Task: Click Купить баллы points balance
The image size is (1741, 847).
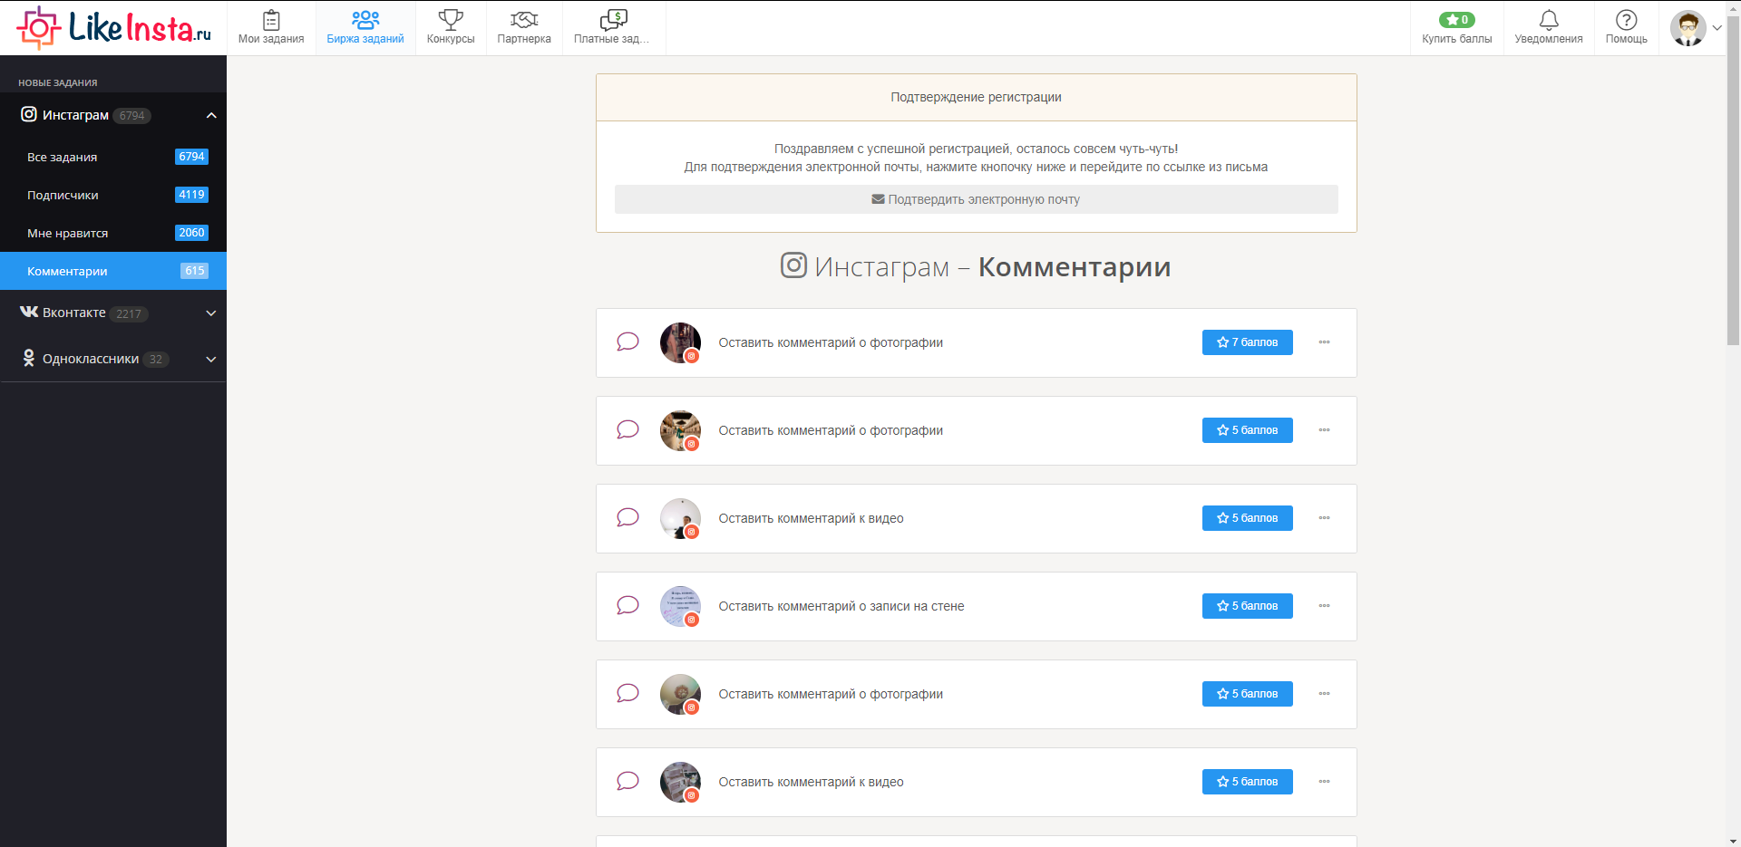Action: point(1457,28)
